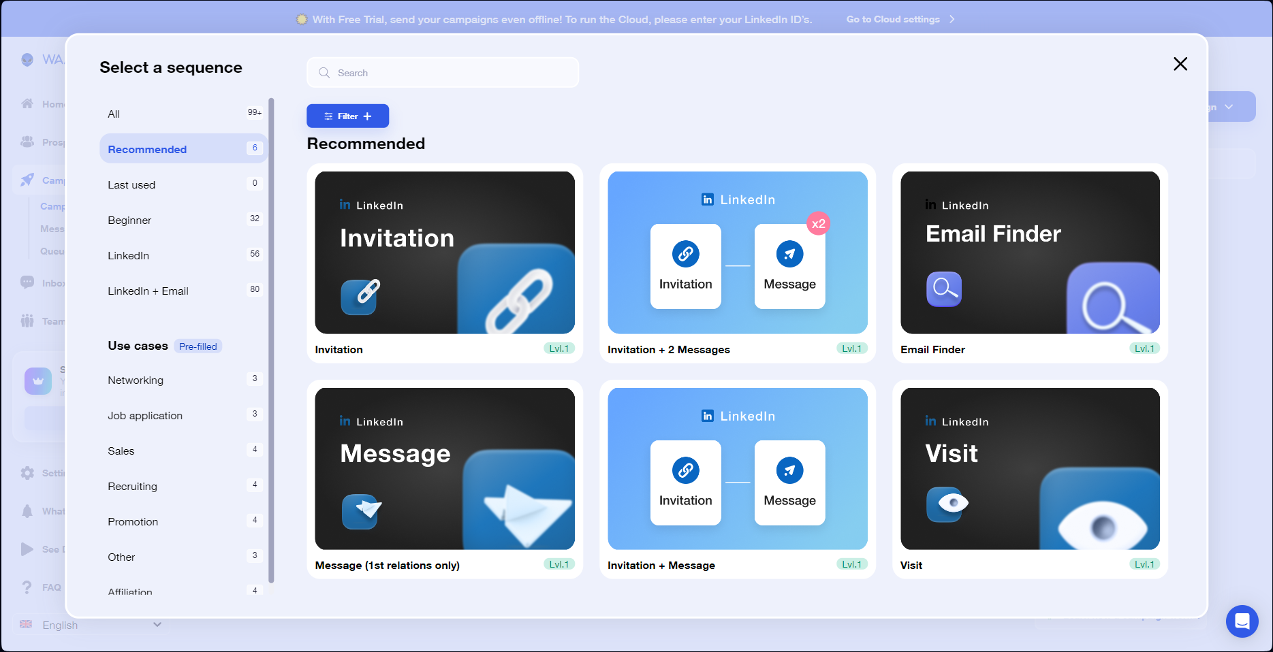Choose the Email Finder sequence card
Screen dimensions: 1273x652
pos(1030,263)
